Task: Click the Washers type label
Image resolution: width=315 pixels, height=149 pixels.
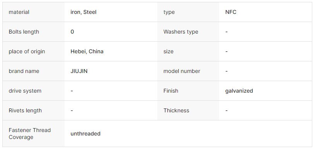Action: [x=180, y=32]
